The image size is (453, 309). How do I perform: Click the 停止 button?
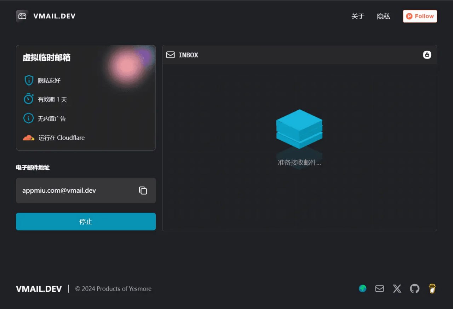click(x=86, y=222)
